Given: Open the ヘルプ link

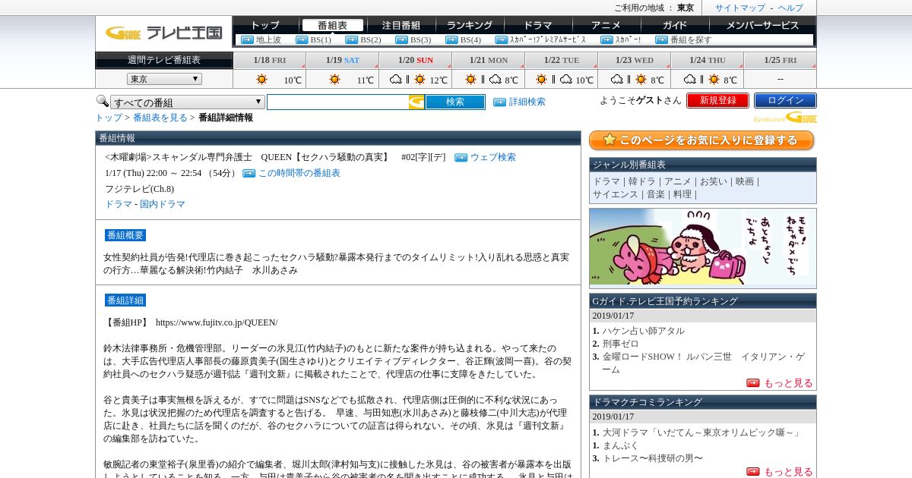Looking at the screenshot, I should point(790,8).
